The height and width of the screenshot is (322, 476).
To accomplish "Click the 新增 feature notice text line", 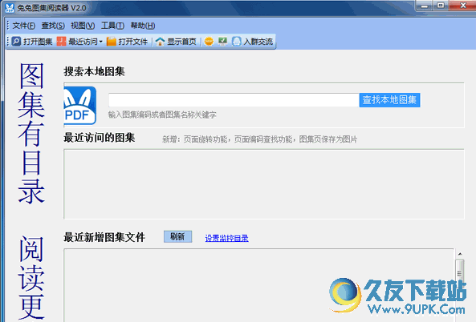I will [x=259, y=139].
